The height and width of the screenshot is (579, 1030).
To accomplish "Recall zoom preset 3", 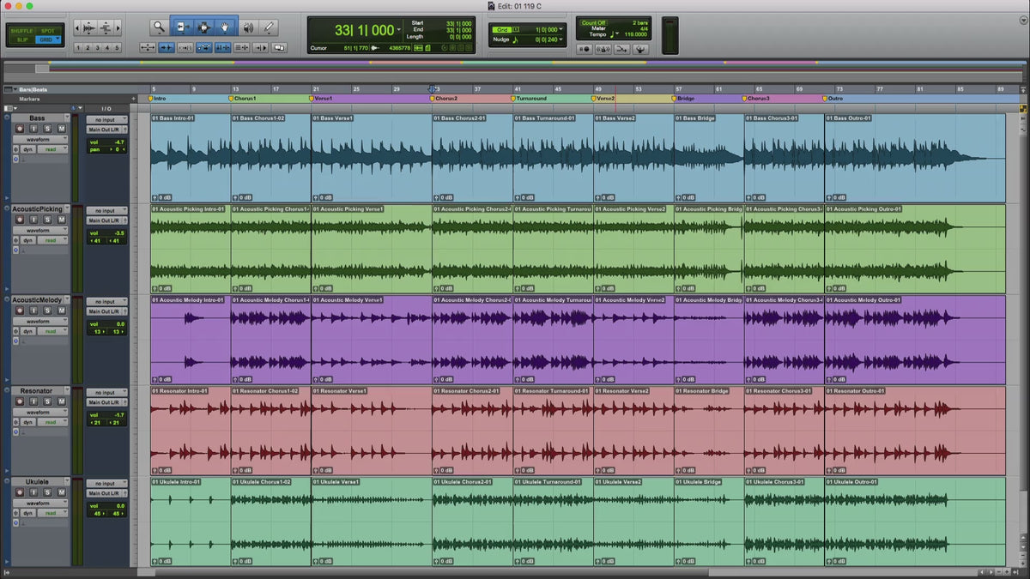I will 97,48.
